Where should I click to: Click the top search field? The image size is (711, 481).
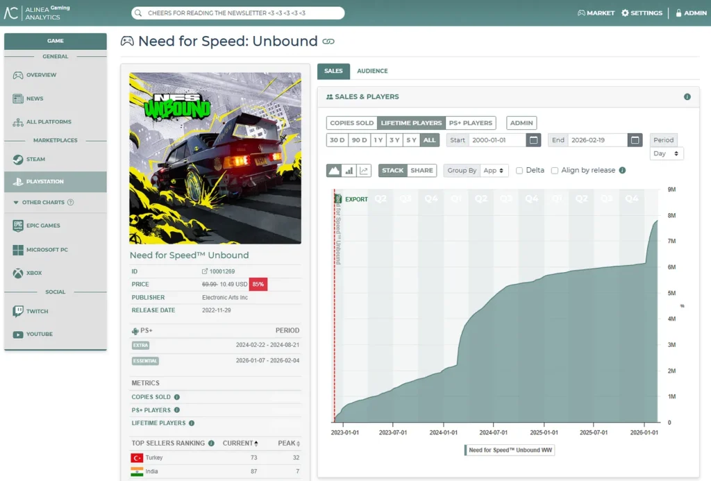click(237, 13)
